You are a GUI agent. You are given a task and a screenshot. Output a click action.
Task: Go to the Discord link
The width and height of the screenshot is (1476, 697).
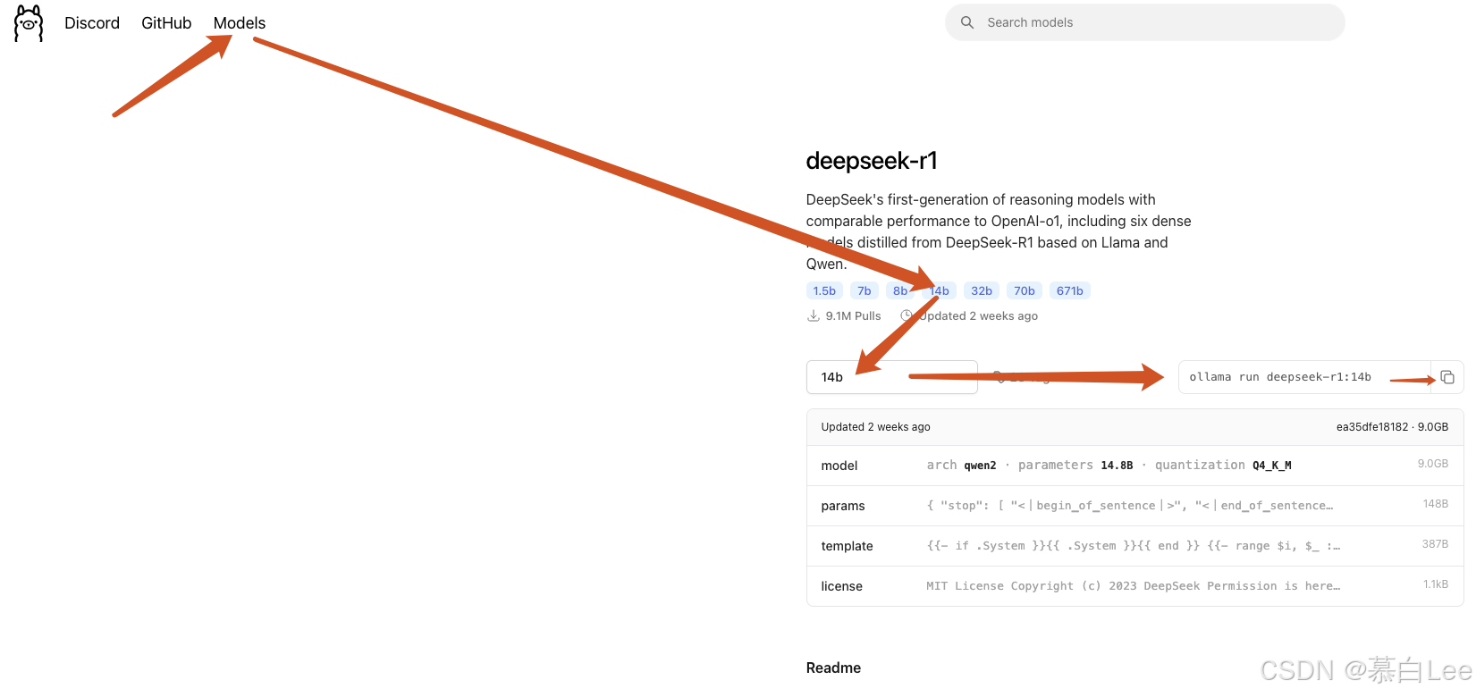tap(92, 23)
